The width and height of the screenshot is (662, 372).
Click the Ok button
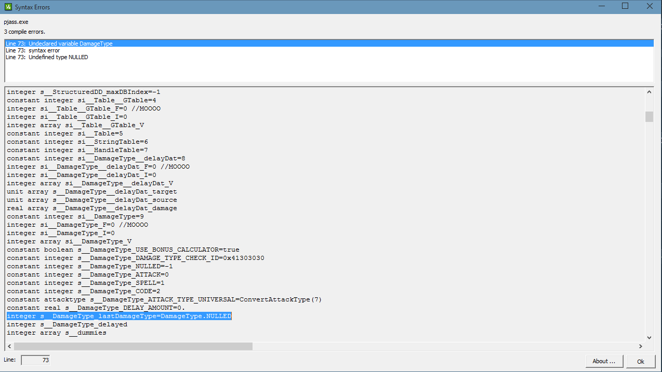click(641, 361)
